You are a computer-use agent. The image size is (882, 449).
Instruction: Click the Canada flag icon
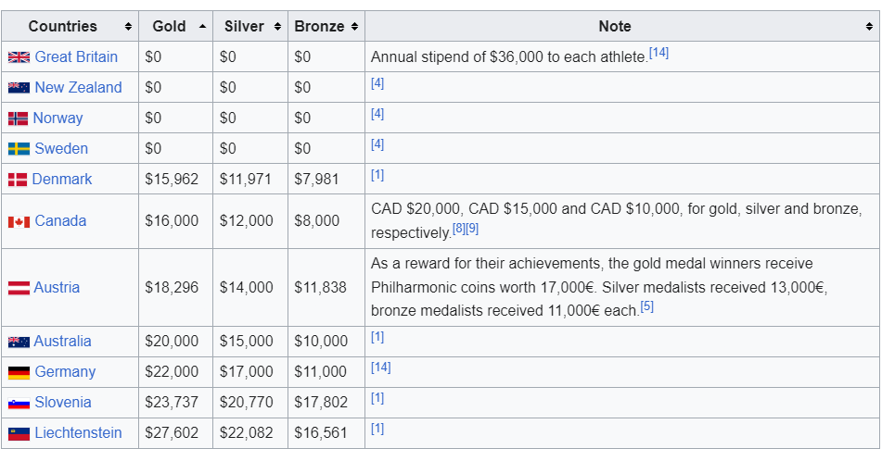pyautogui.click(x=19, y=221)
